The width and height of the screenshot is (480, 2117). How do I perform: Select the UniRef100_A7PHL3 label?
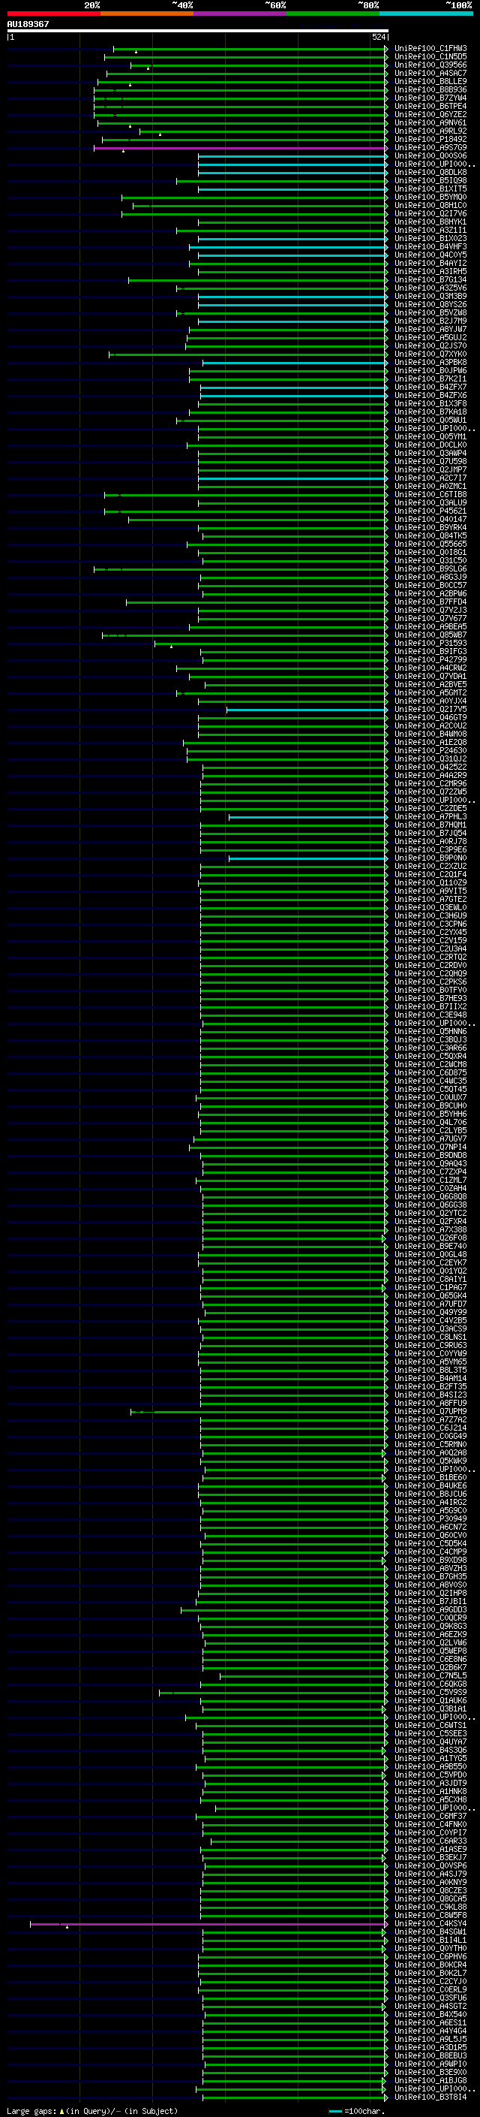tap(430, 817)
